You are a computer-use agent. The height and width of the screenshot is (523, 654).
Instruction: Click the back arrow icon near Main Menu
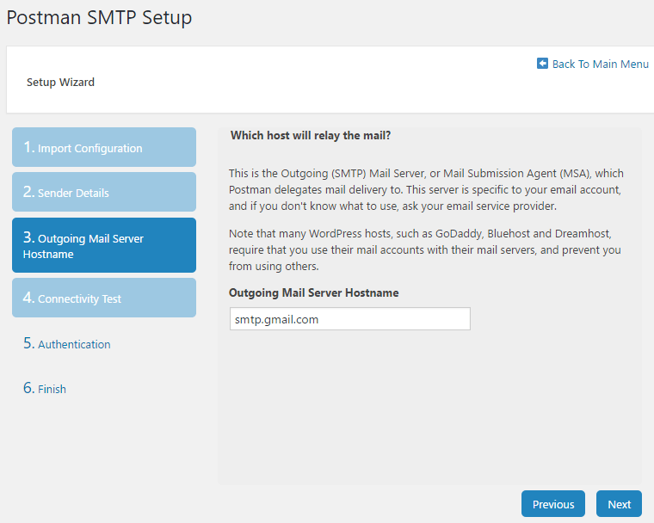tap(542, 64)
